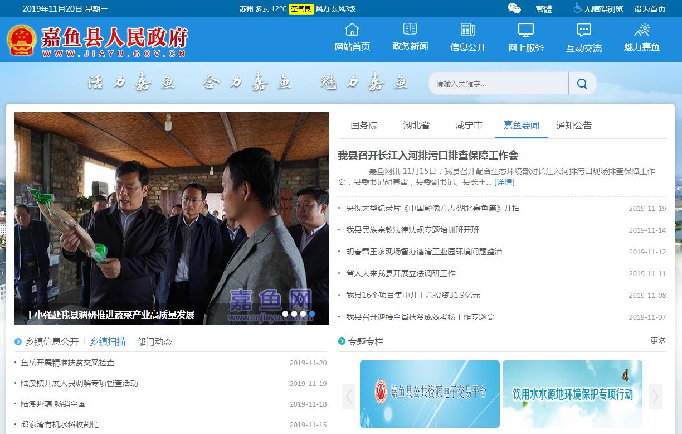Select the first carousel indicator dot
Screen dimensions: 682x434
tap(285, 314)
